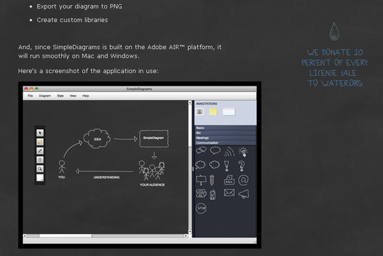Open the water.org donation notice
This screenshot has width=383, height=256.
pos(334,67)
